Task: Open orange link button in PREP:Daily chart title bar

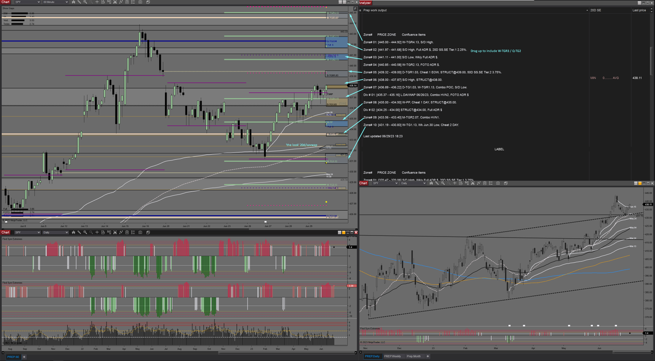Action: pyautogui.click(x=640, y=183)
